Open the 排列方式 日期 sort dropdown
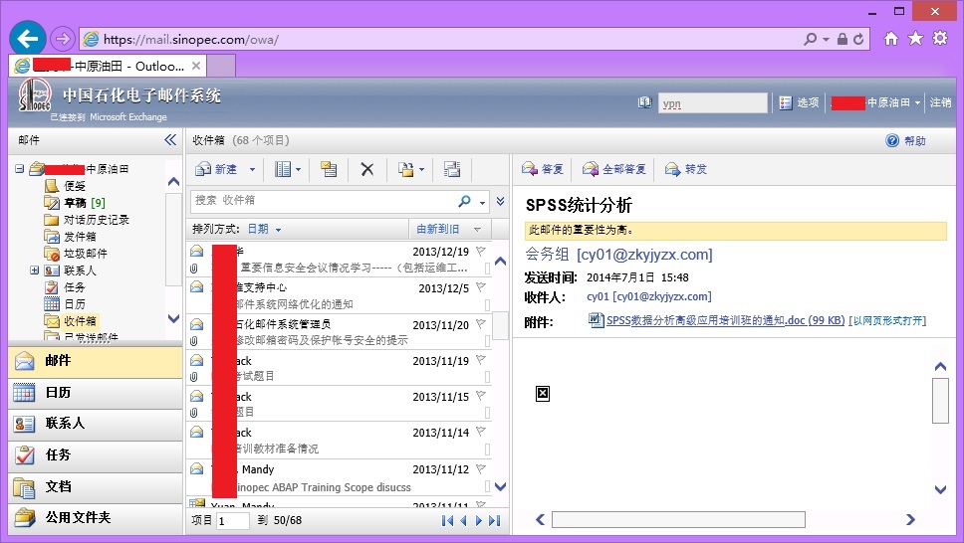This screenshot has height=543, width=964. tap(264, 229)
